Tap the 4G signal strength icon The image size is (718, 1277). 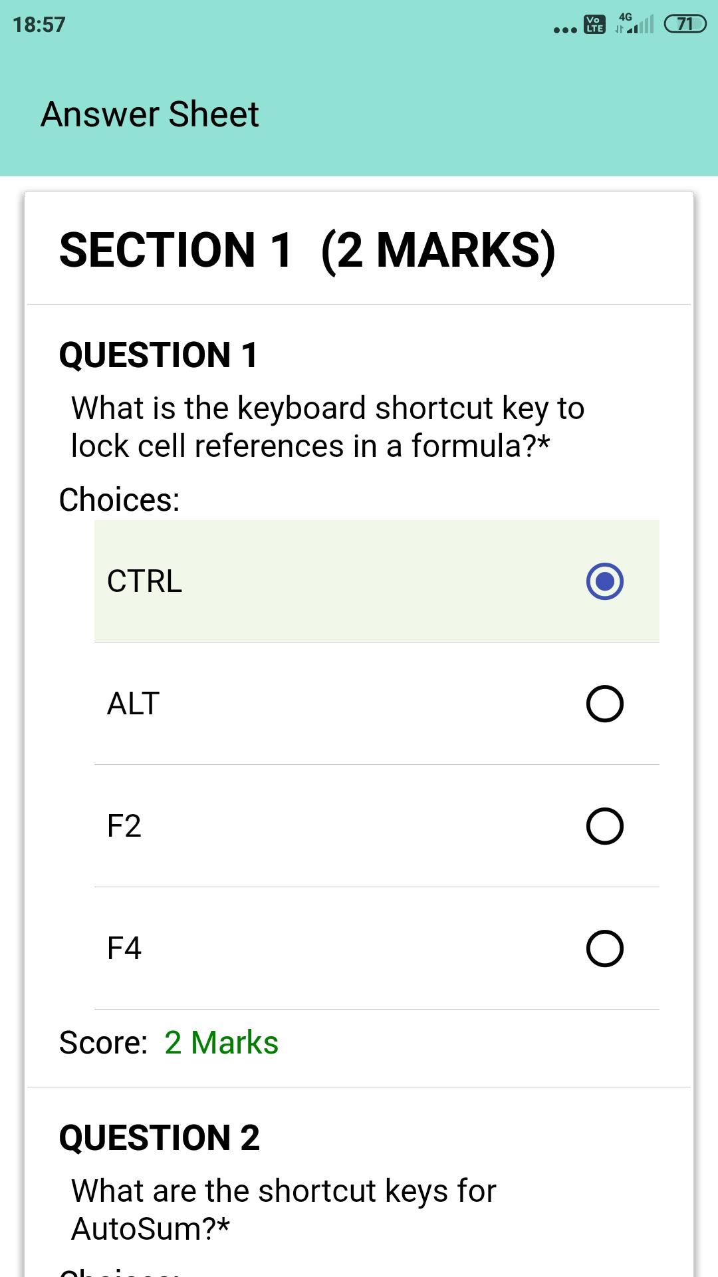[634, 23]
